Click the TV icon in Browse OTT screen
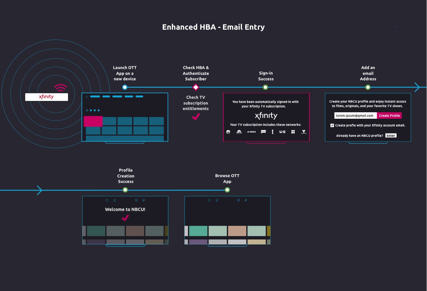This screenshot has height=291, width=427. click(x=238, y=200)
